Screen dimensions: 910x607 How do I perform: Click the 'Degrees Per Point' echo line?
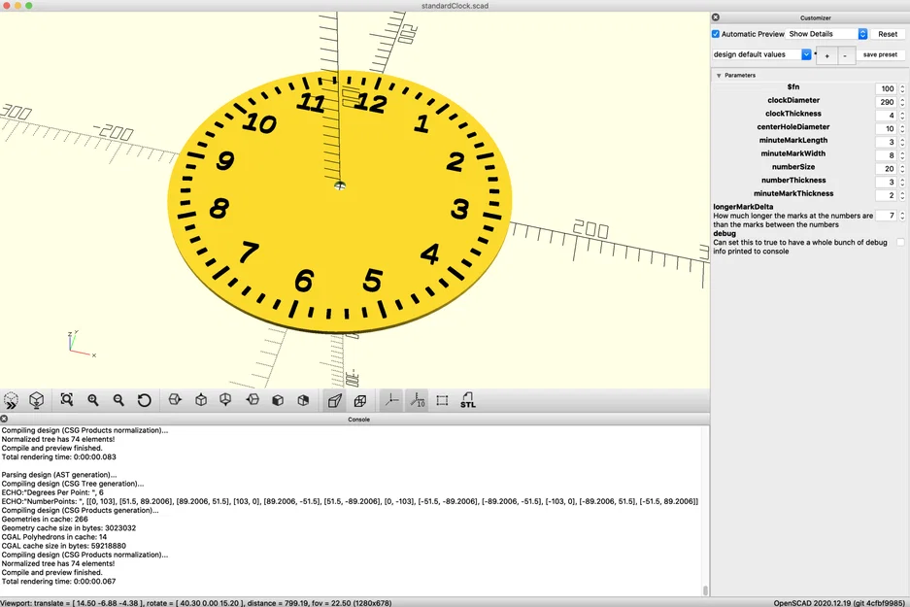point(52,492)
